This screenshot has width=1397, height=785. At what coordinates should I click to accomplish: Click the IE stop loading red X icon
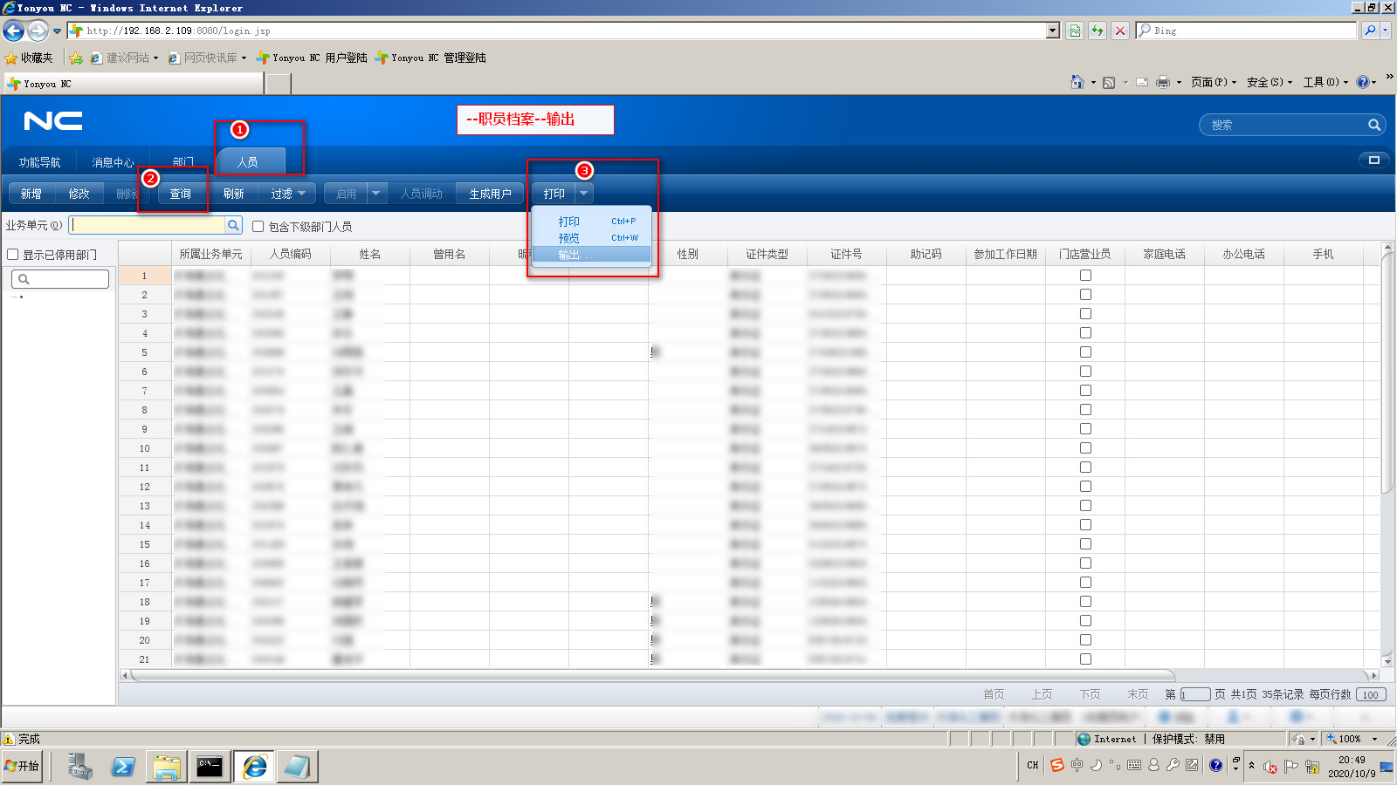pos(1120,31)
